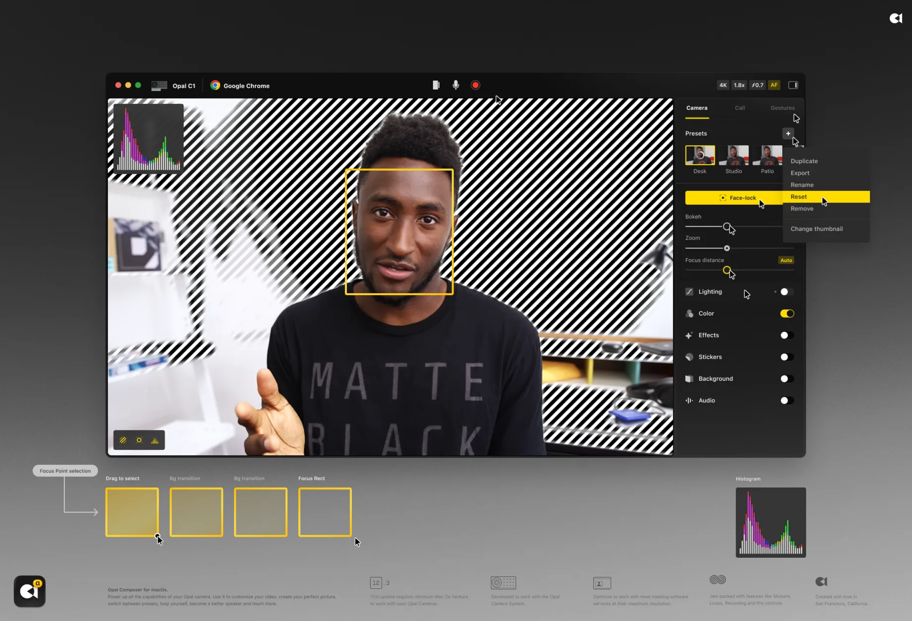Click the meeting software icon at bottom
The height and width of the screenshot is (621, 912).
click(602, 583)
